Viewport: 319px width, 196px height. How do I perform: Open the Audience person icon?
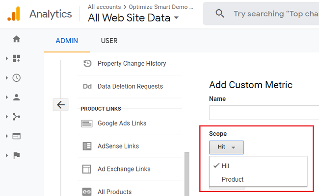point(16,97)
